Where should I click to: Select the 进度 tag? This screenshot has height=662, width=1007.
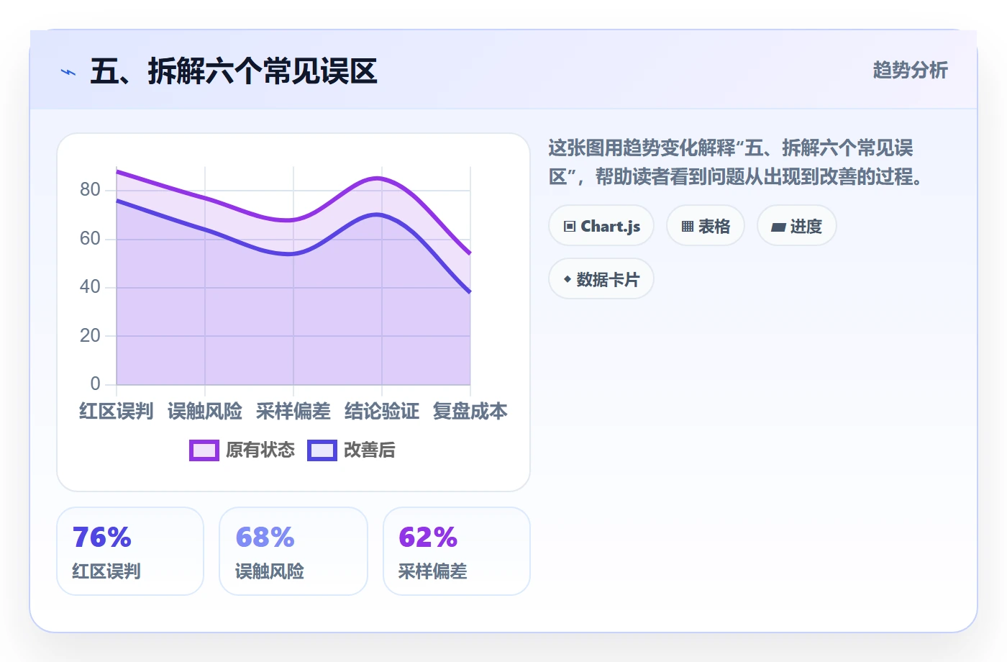797,226
